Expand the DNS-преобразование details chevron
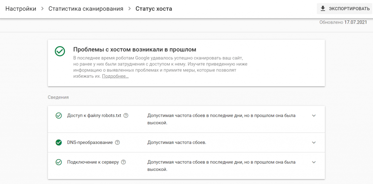The width and height of the screenshot is (373, 184). tap(314, 143)
